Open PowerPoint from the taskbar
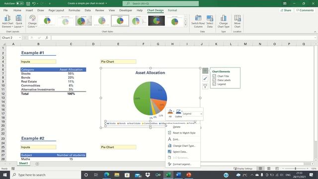 click(189, 175)
